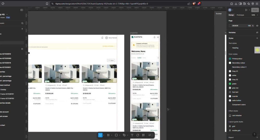Select the Sub text color style

pyautogui.click(x=235, y=92)
